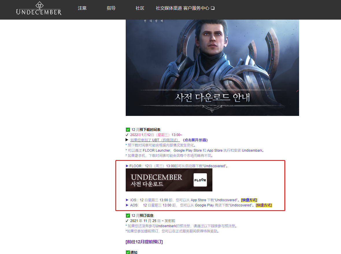Click note mentioning FLOOR Launcher, Google Play Store
This screenshot has height=254, width=341.
[x=195, y=150]
